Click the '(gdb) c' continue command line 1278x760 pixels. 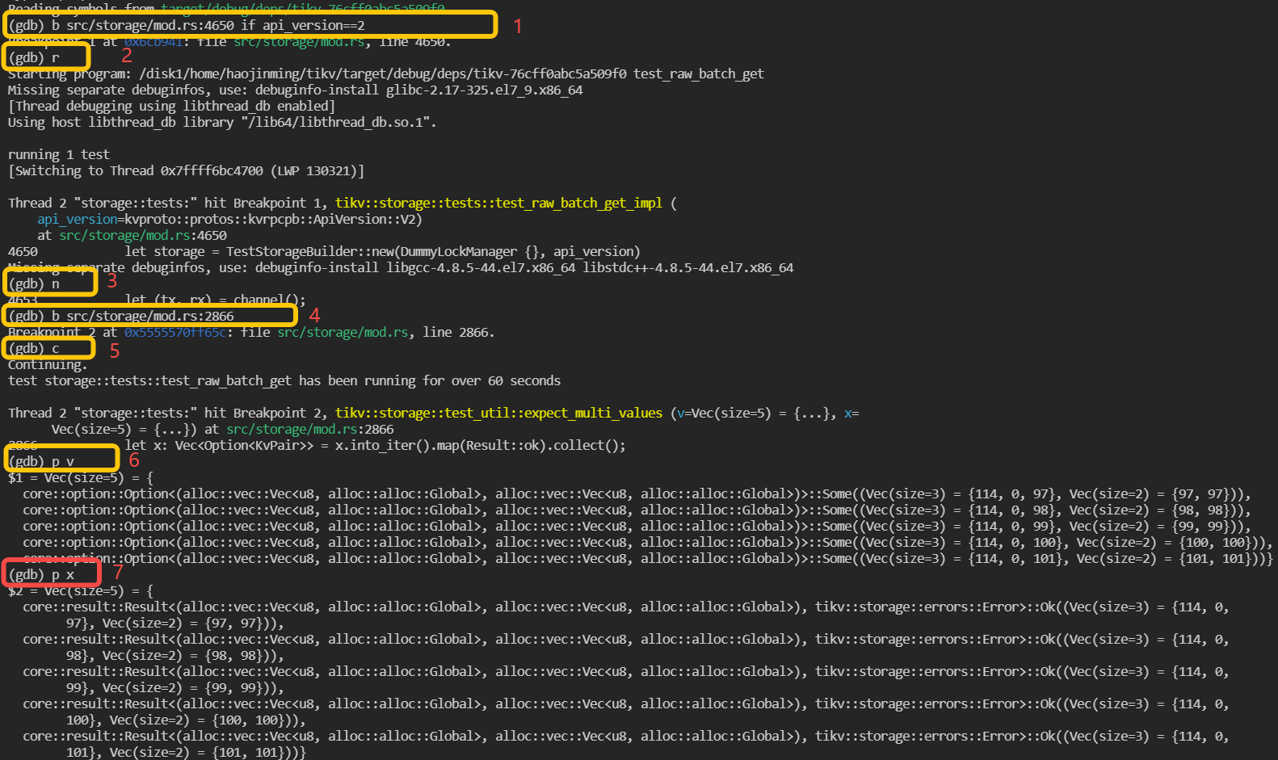[x=34, y=348]
